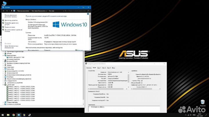Click the device panel vertical scrollbar in DirectX window
The height and width of the screenshot is (117, 209).
[129, 78]
